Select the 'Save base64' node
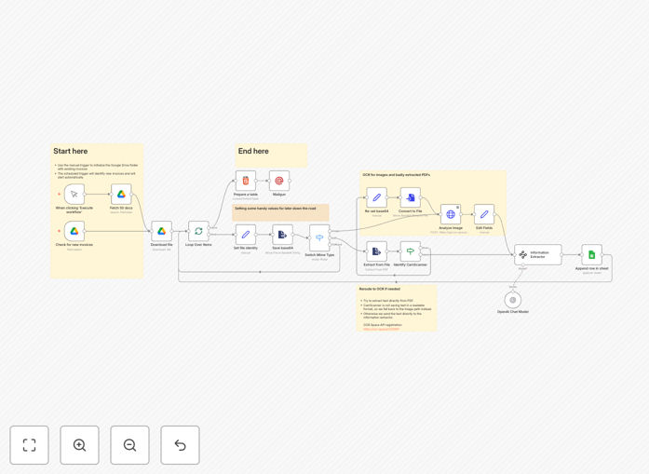 click(282, 235)
